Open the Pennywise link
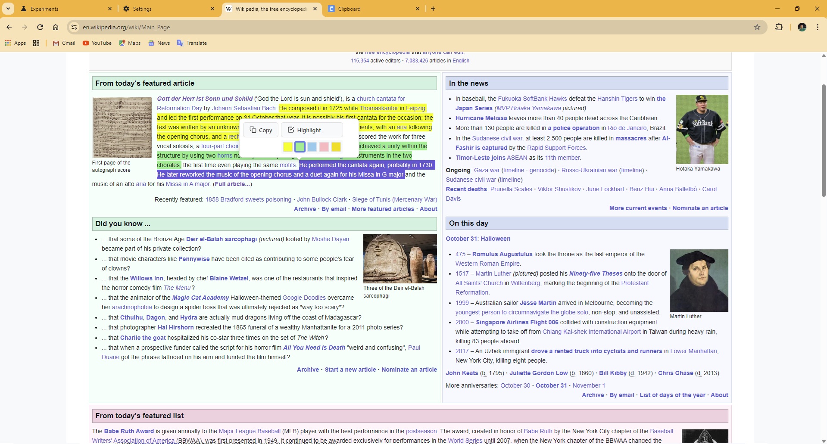 [x=194, y=259]
